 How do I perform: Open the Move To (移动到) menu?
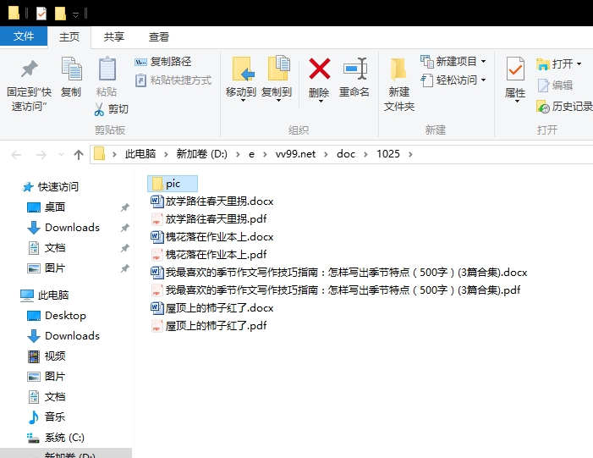click(x=241, y=80)
